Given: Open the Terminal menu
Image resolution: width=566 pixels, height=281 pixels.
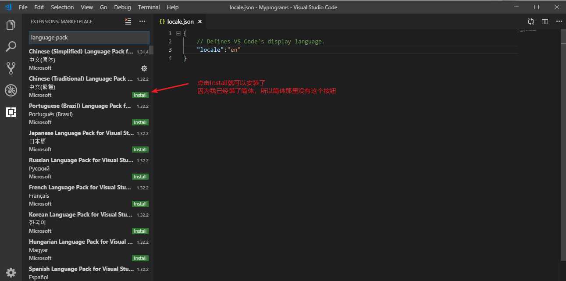Looking at the screenshot, I should (x=149, y=7).
